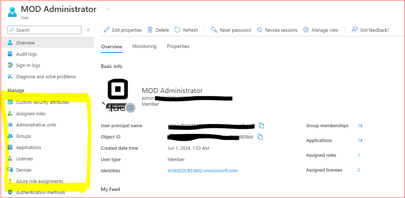The image size is (405, 198).
Task: Click the Assigned roles count 1
Action: [x=359, y=155]
